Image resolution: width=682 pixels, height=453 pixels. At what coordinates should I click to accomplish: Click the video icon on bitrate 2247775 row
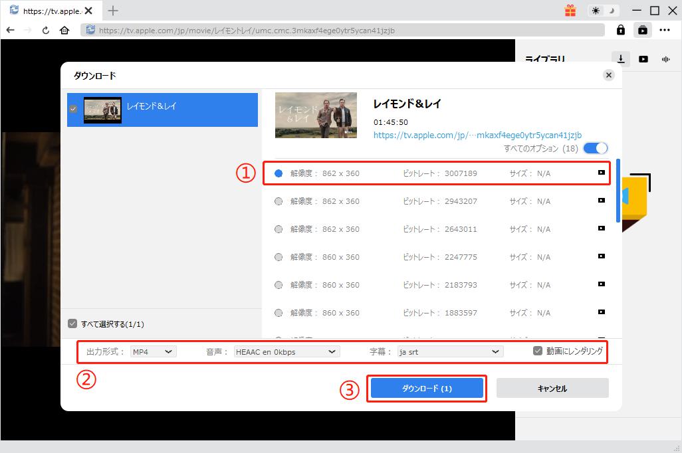click(601, 256)
